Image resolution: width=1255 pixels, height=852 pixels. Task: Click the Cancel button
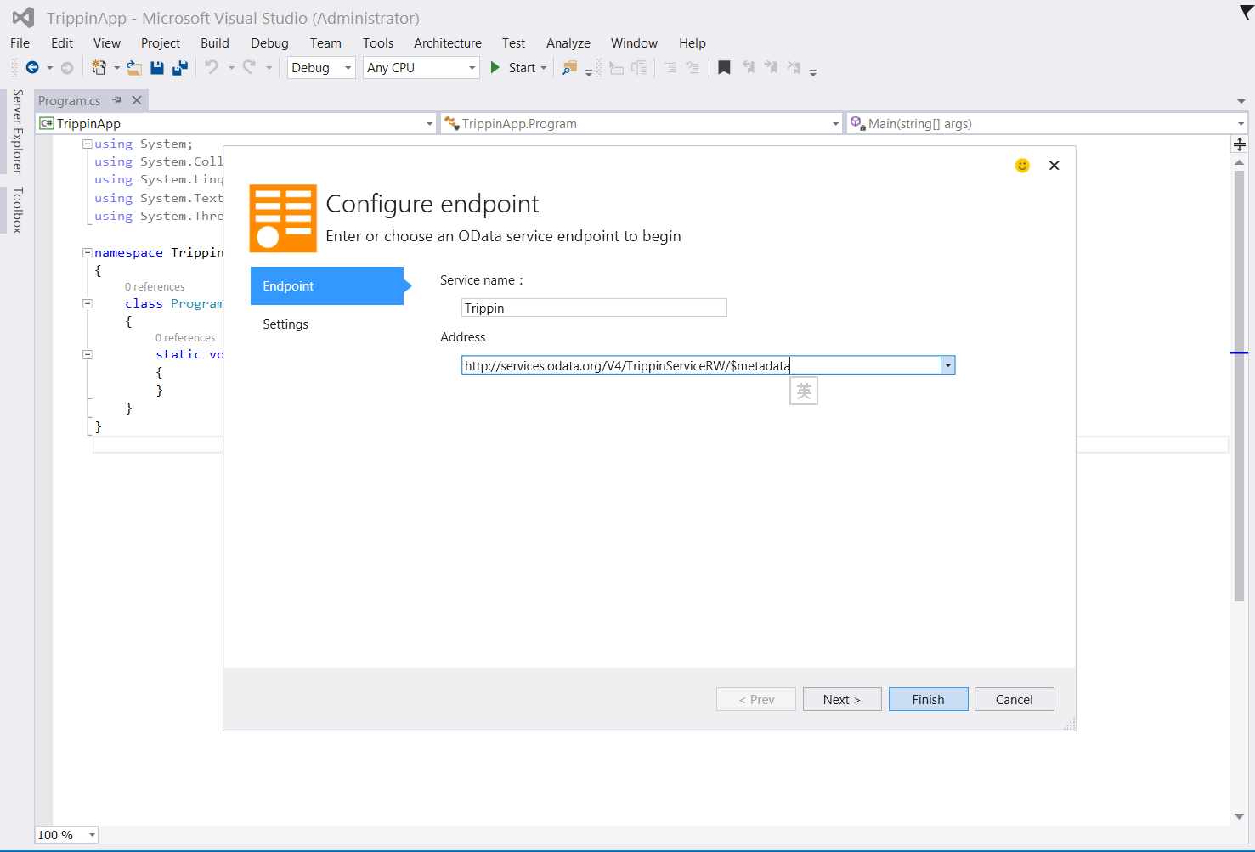pos(1015,700)
